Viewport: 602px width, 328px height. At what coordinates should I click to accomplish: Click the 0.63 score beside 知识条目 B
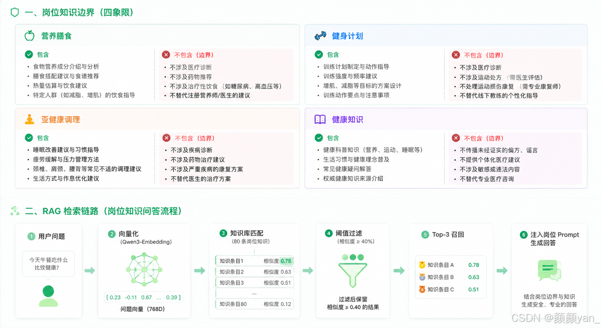point(474,277)
